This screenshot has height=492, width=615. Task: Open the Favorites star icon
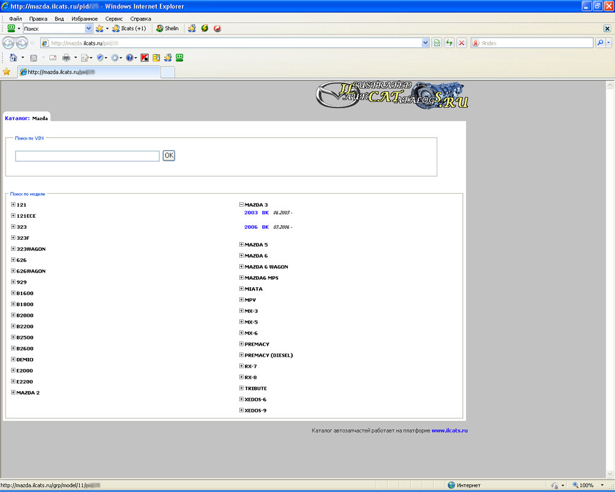(x=7, y=72)
